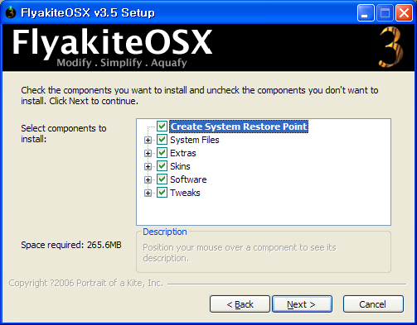The image size is (417, 325).
Task: Click the Copyright Portrait of a Kite text
Action: 86,283
